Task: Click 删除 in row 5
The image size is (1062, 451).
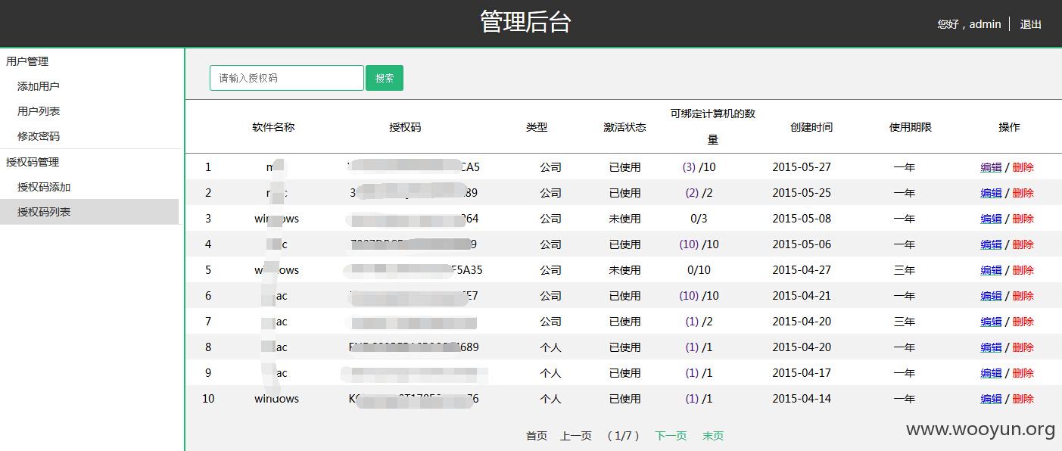Action: click(1023, 270)
